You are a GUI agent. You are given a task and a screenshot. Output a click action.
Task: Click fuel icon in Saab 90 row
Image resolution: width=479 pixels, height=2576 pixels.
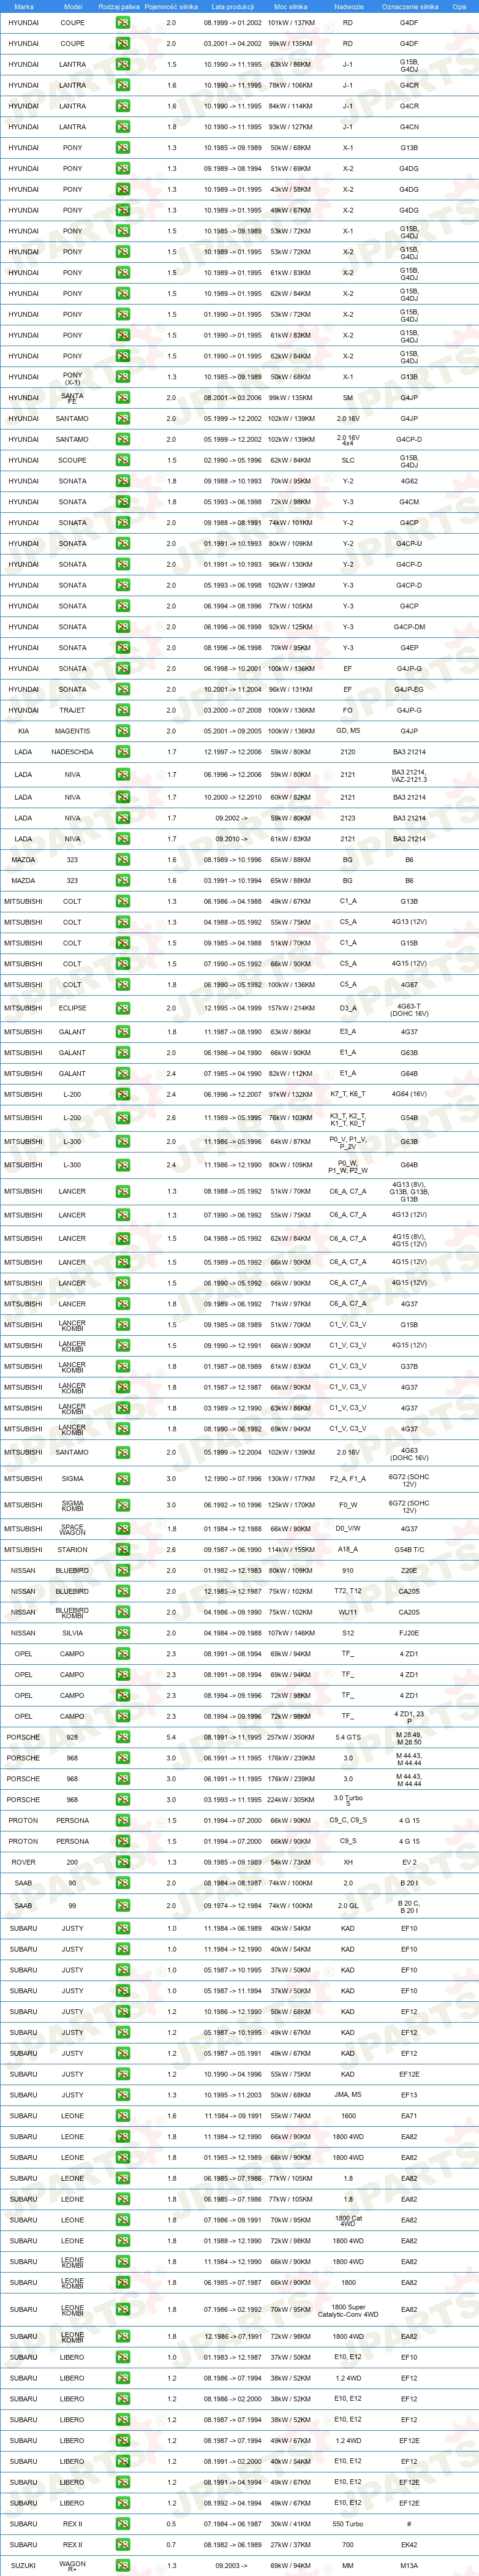click(122, 1883)
